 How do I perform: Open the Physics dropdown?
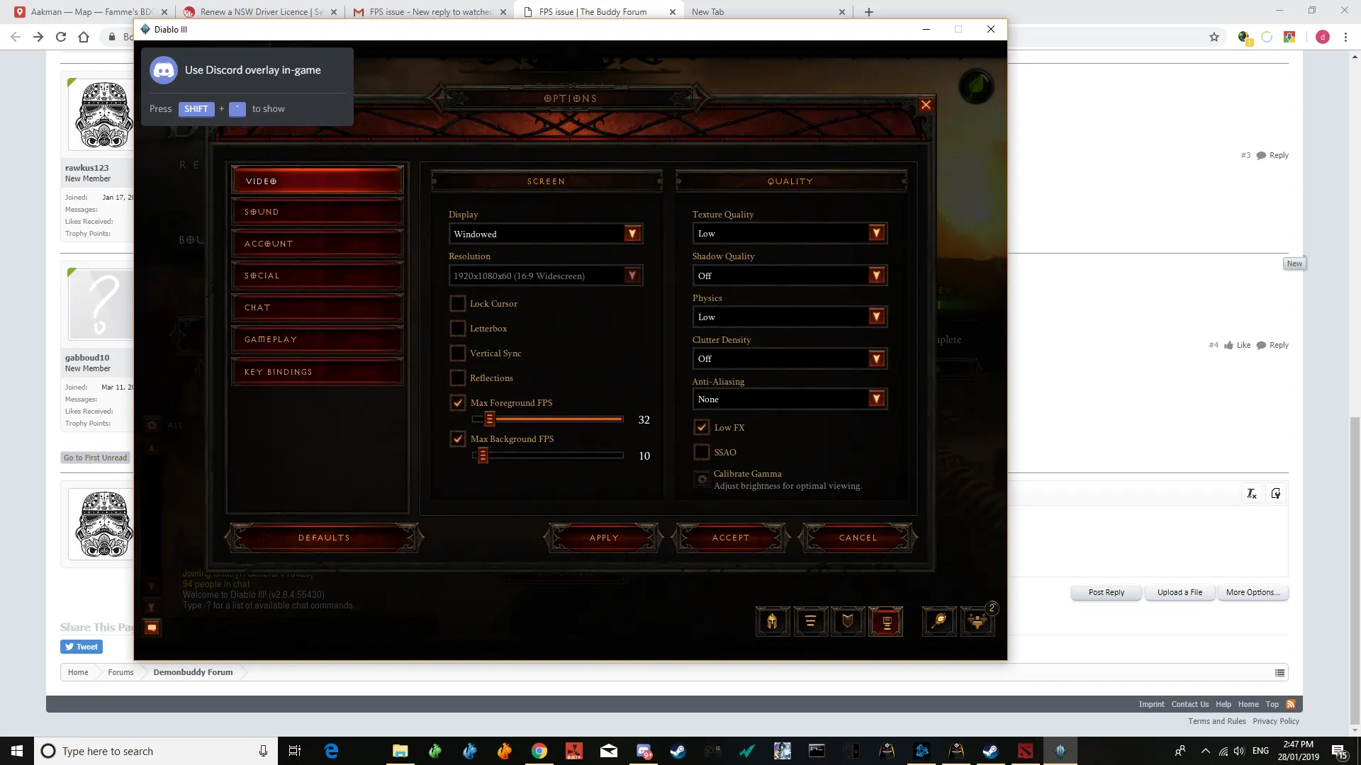[877, 317]
